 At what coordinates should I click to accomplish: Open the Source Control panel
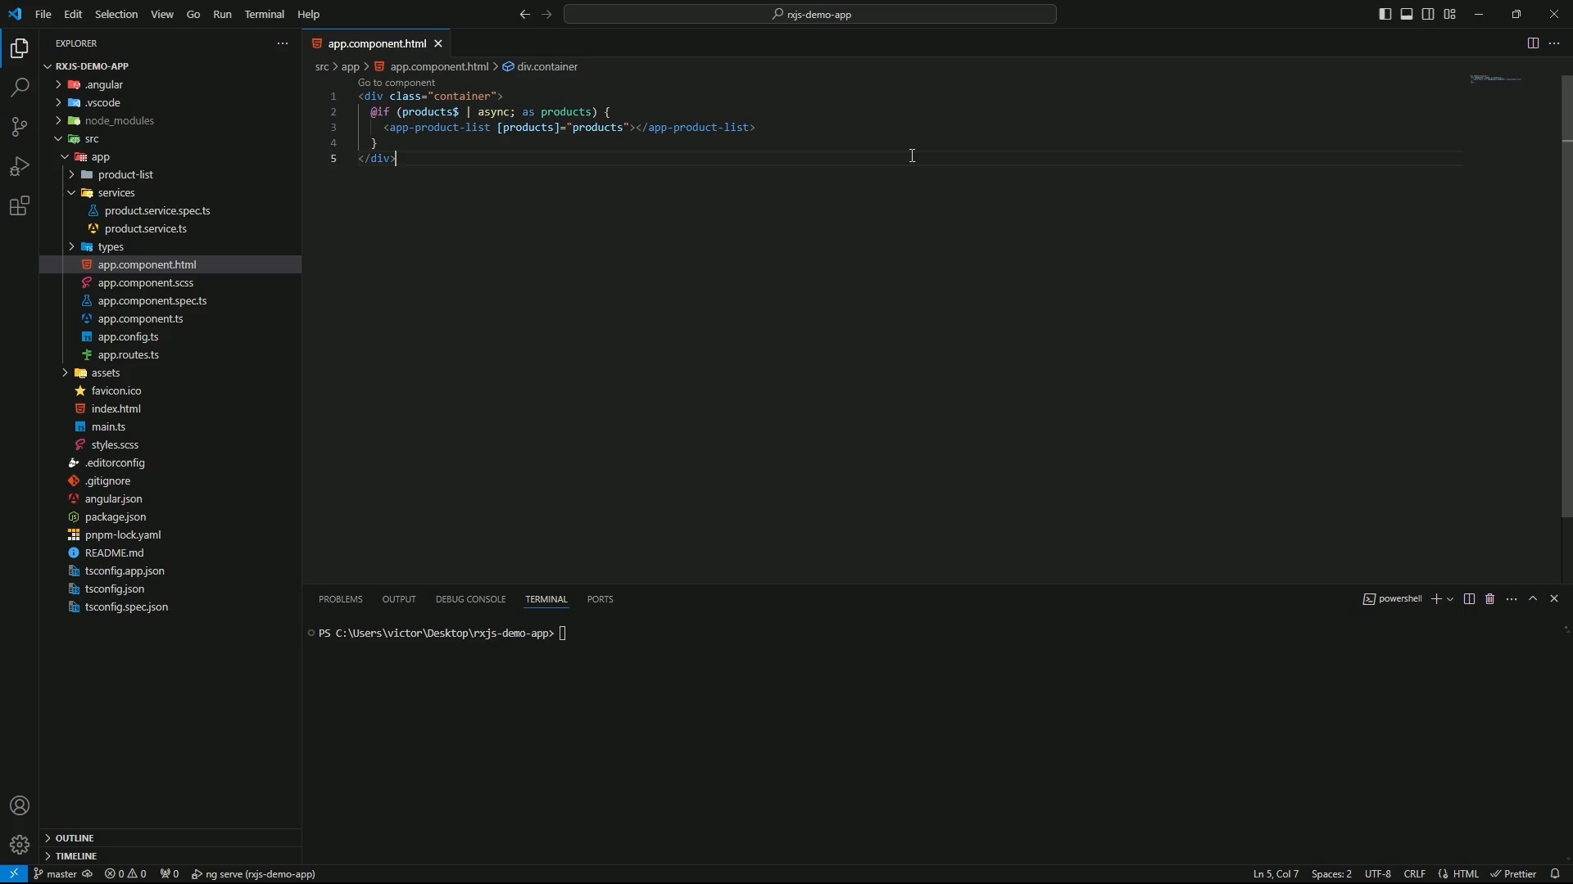click(x=19, y=127)
